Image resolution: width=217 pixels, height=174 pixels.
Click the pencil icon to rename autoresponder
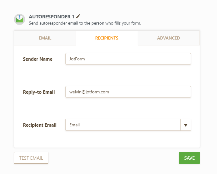click(x=78, y=16)
